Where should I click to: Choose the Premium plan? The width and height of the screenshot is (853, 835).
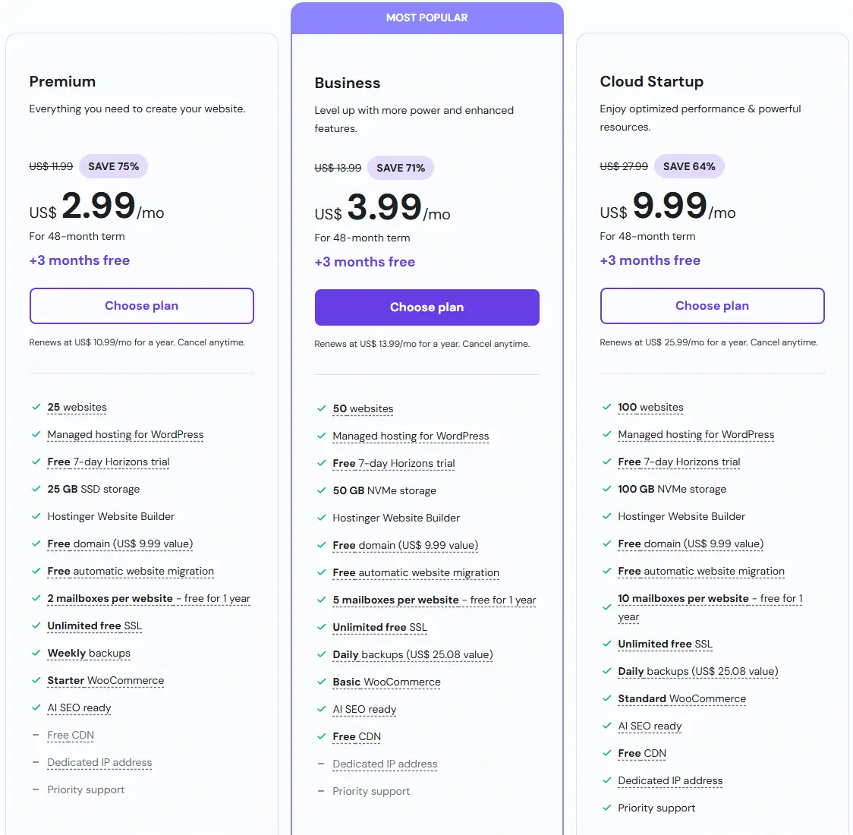click(x=141, y=306)
